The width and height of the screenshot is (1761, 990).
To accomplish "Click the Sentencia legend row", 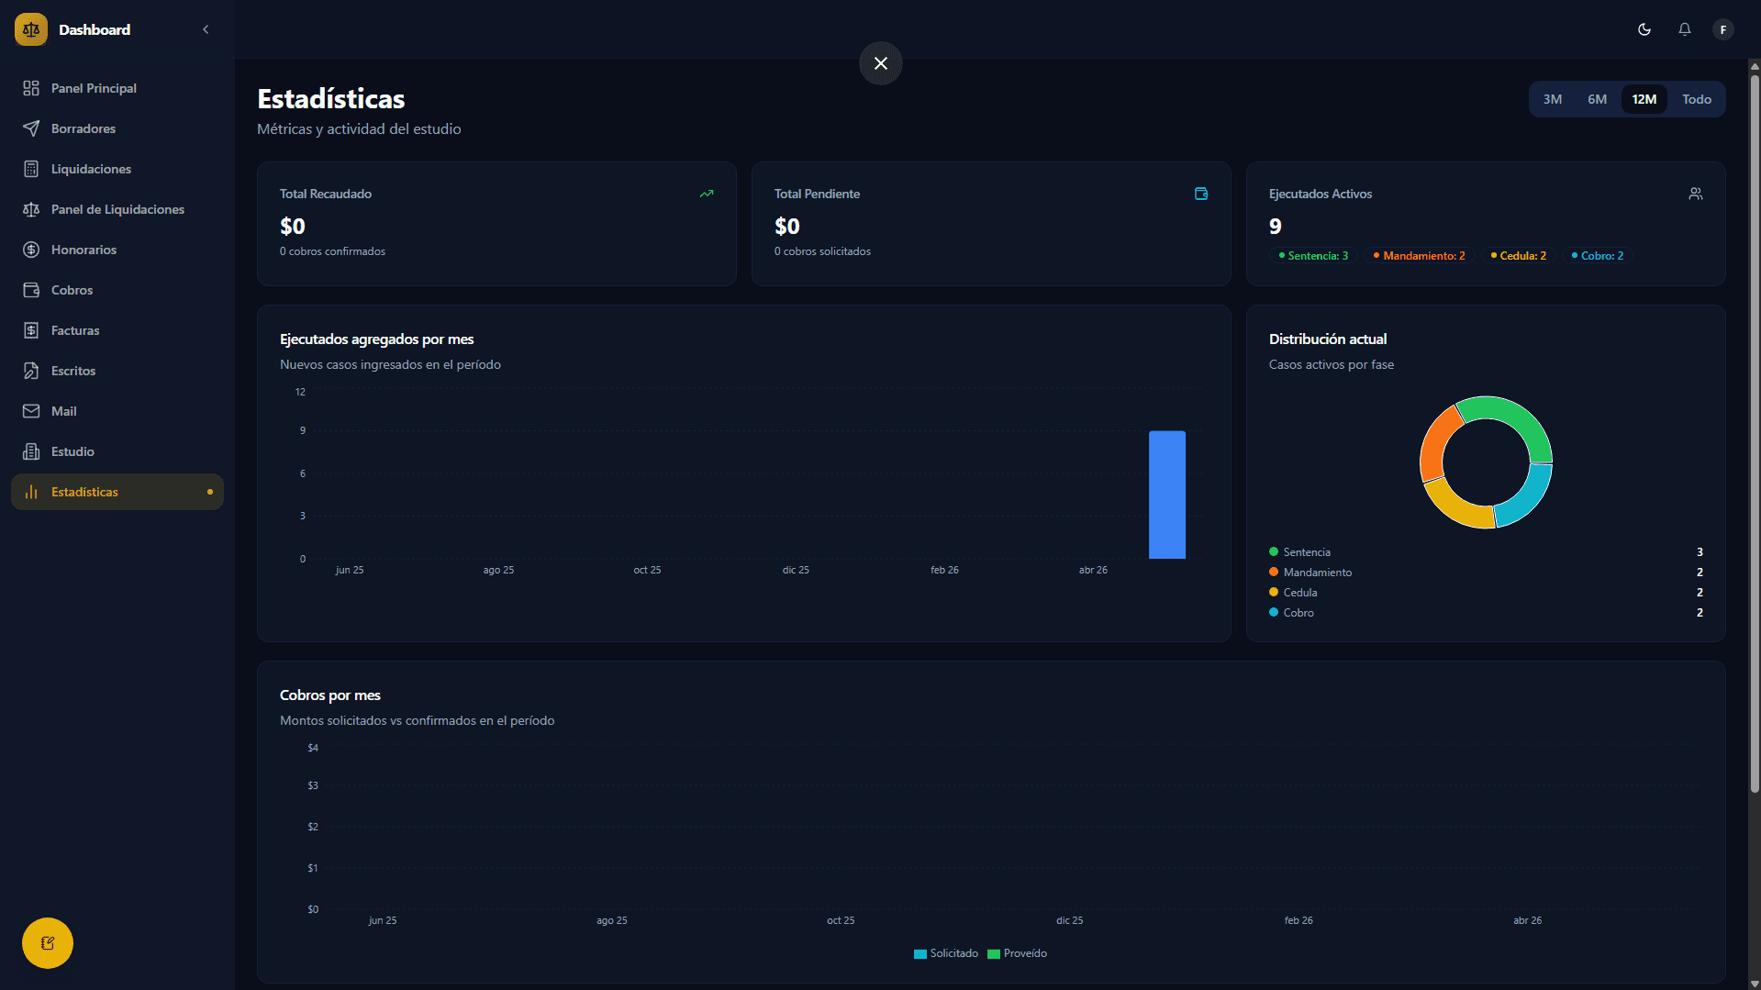I will [x=1486, y=552].
